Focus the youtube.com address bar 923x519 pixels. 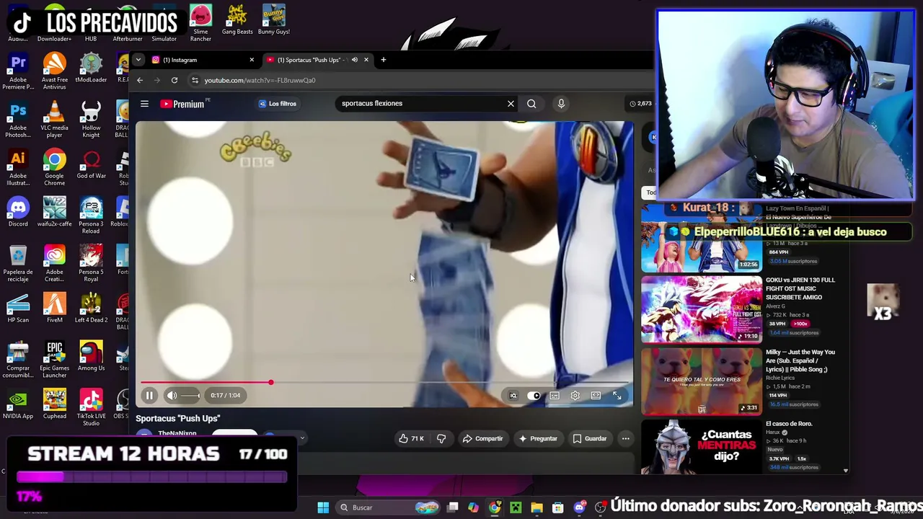pos(422,80)
